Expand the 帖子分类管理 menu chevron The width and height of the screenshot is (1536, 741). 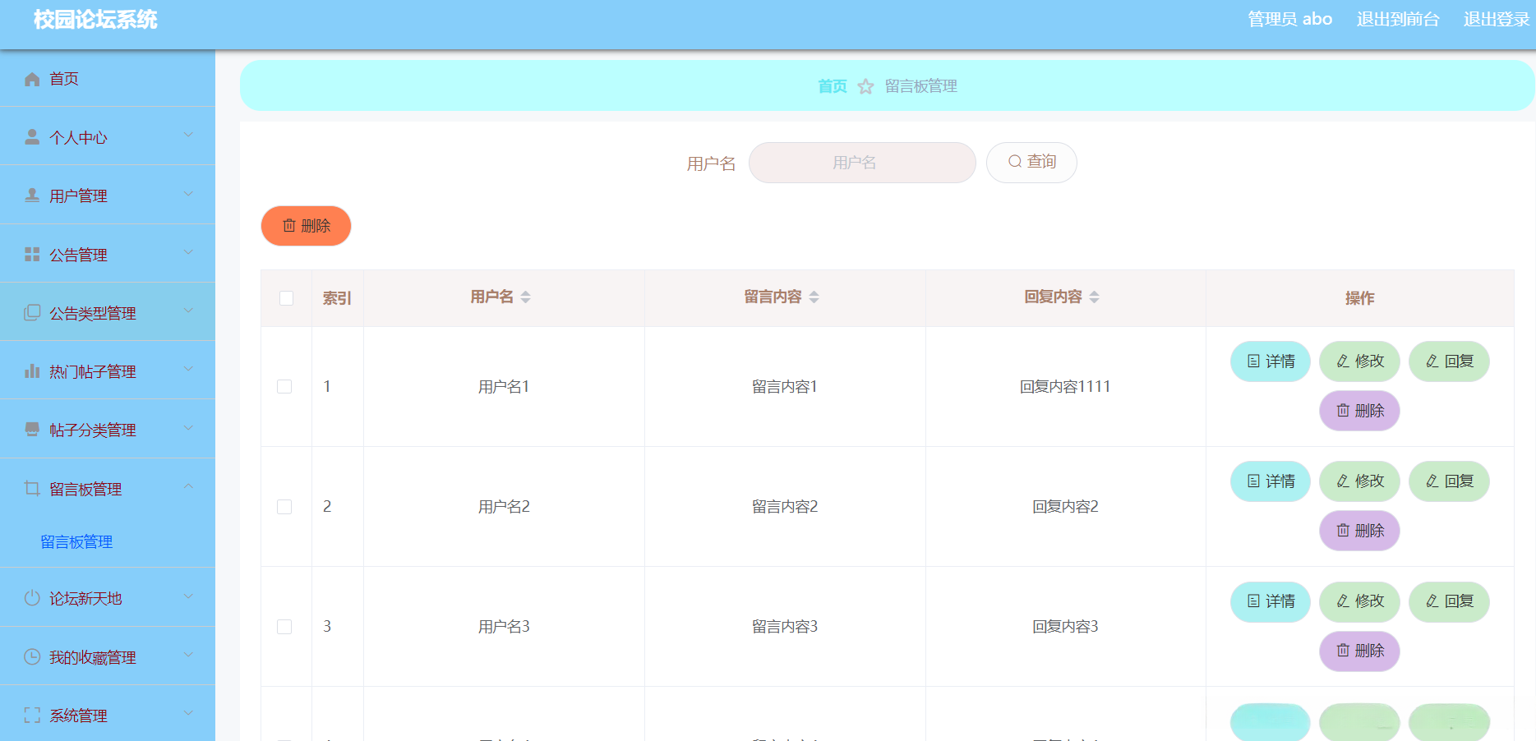[x=188, y=428]
